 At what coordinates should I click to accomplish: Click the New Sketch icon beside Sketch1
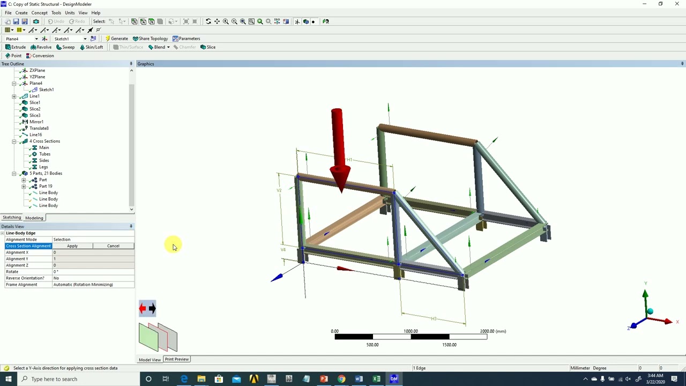click(93, 39)
